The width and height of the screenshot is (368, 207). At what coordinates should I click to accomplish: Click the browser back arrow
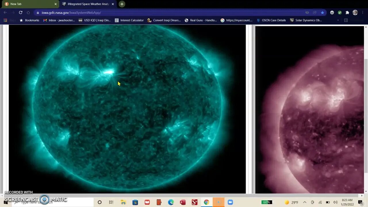[5, 12]
